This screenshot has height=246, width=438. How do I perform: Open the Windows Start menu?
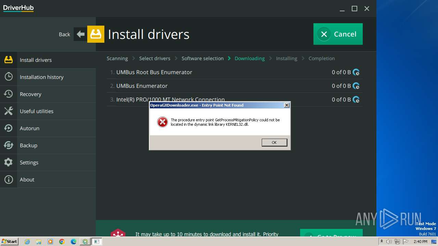click(x=9, y=241)
